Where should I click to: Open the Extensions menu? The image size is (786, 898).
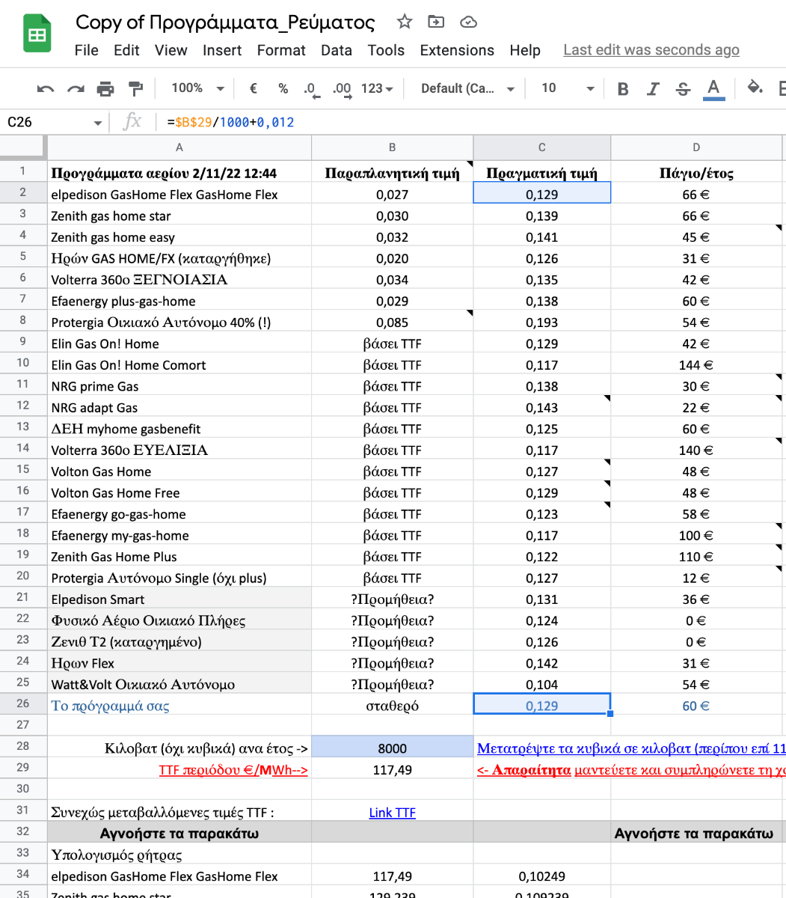point(457,50)
